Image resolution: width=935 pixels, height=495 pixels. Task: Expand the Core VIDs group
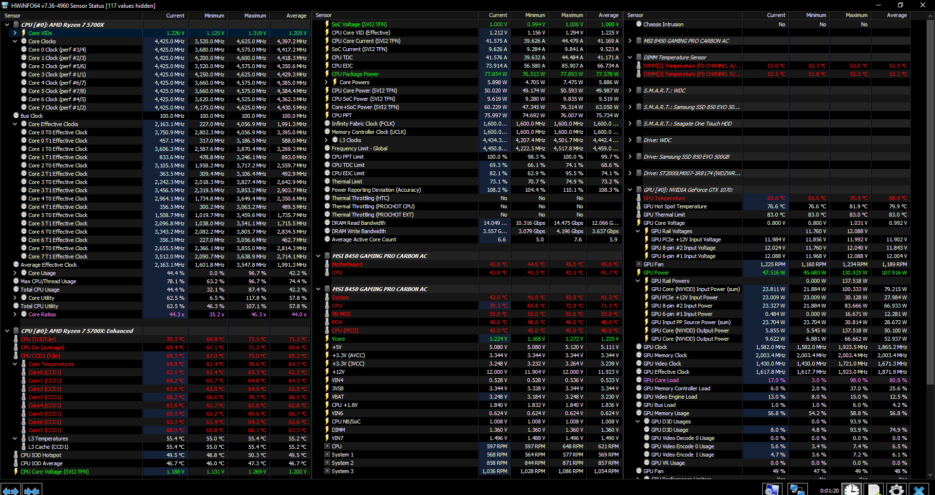[15, 33]
